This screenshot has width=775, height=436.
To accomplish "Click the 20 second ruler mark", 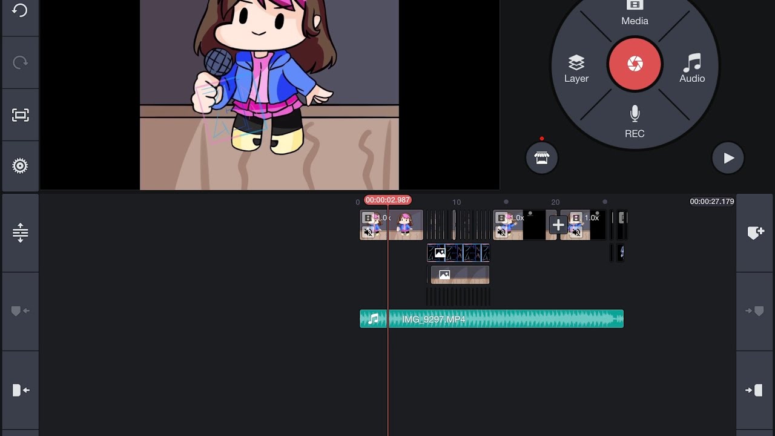I will click(555, 202).
